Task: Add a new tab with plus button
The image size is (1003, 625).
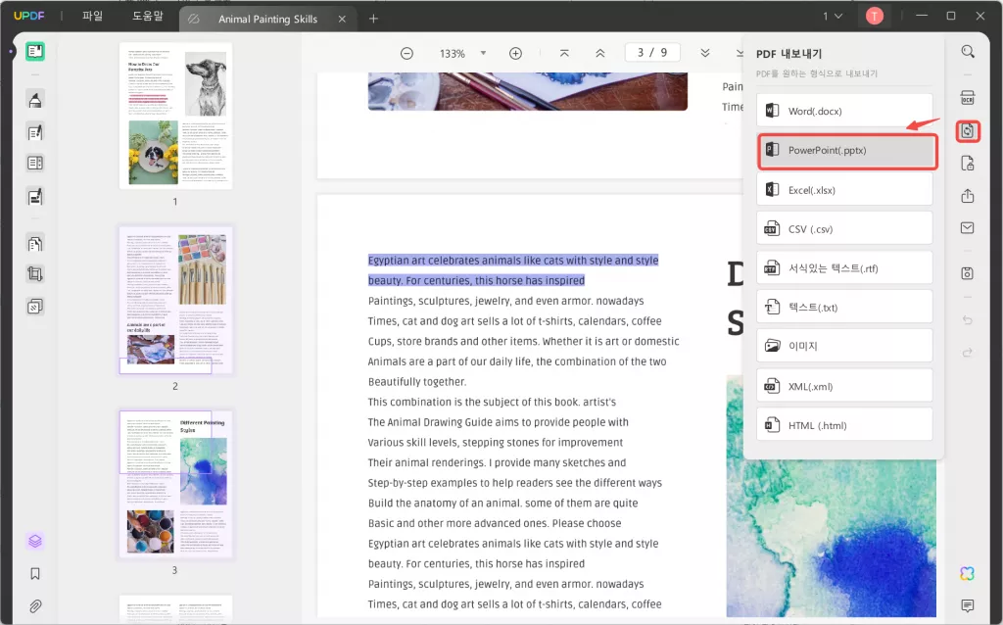Action: pos(373,20)
